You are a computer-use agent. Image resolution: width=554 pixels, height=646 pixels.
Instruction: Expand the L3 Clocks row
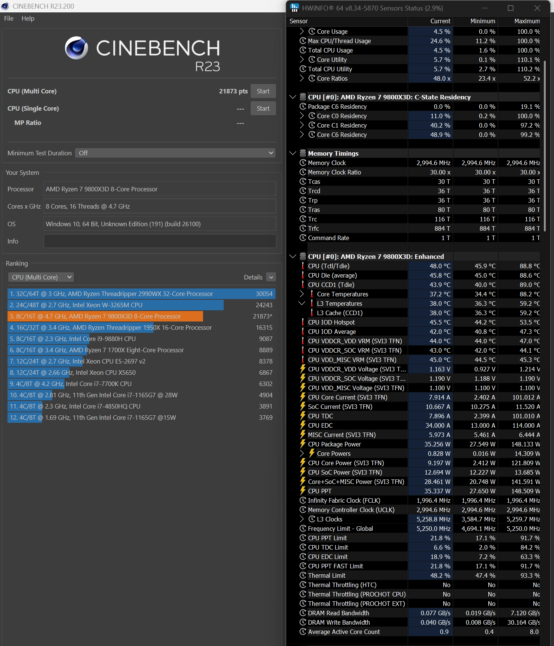302,519
